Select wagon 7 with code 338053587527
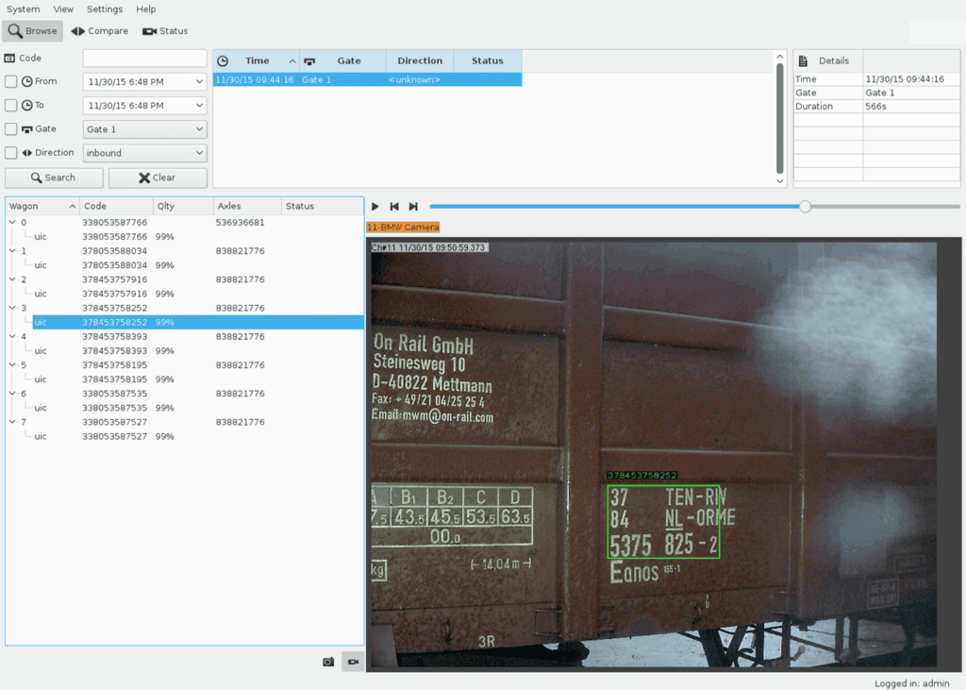Viewport: 966px width, 690px height. (185, 422)
